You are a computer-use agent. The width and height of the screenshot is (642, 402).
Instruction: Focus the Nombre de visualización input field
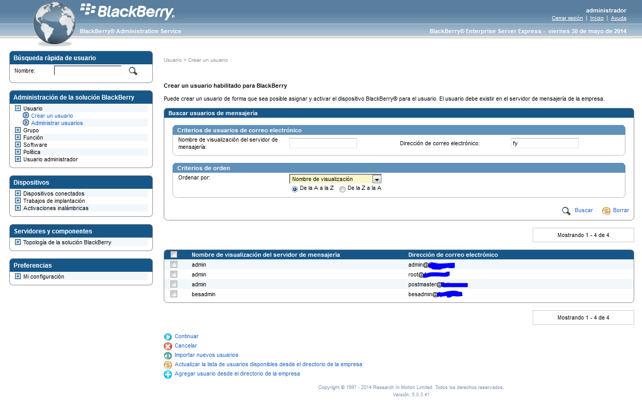pos(323,143)
